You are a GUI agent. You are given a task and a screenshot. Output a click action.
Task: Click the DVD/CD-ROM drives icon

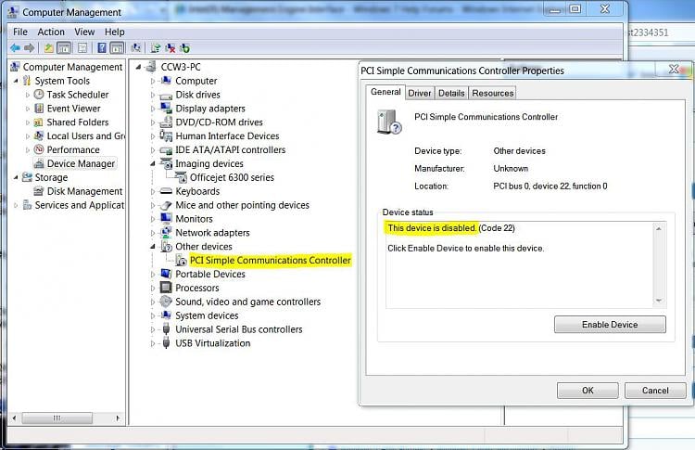[x=166, y=122]
